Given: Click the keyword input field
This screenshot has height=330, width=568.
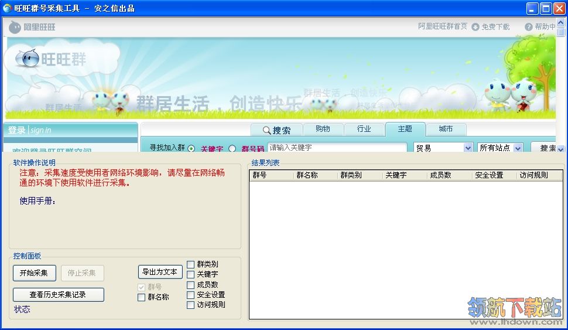Looking at the screenshot, I should [x=337, y=148].
